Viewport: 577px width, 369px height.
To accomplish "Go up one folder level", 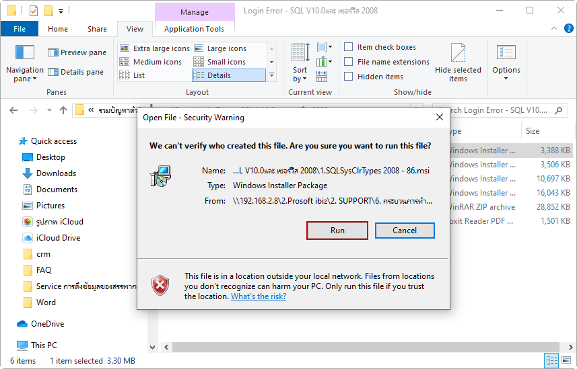I will click(x=63, y=110).
